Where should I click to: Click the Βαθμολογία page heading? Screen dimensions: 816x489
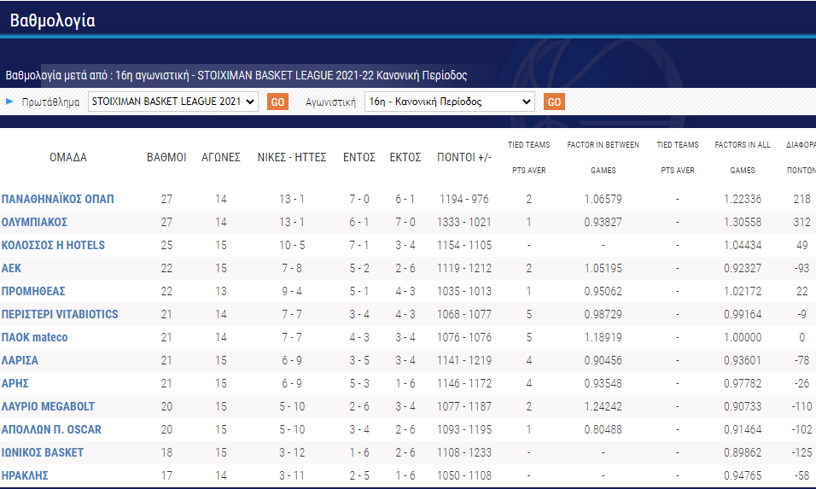(52, 21)
